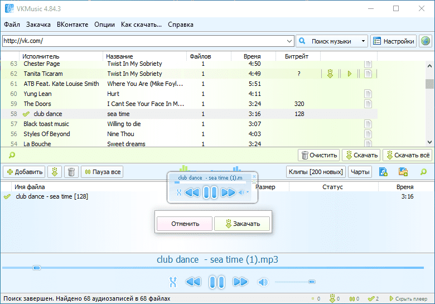Sort by the Исполнитель column header

pos(61,56)
